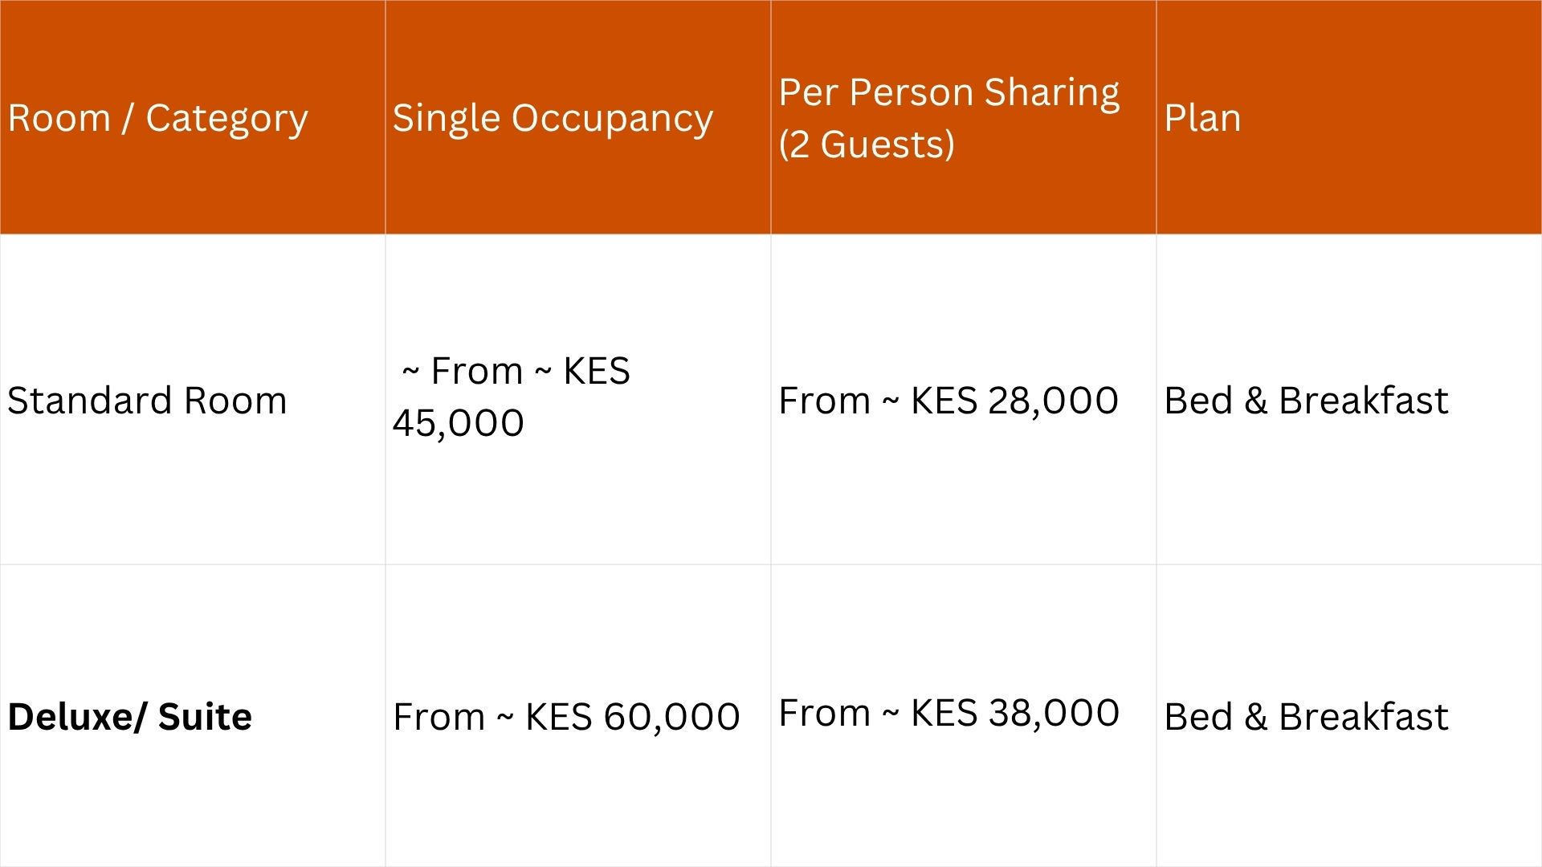Image resolution: width=1542 pixels, height=867 pixels.
Task: Select the word "Suite" in the bold label
Action: [205, 717]
